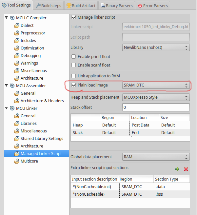Click the Stack row End location cell
The height and width of the screenshot is (215, 197).
[144, 133]
